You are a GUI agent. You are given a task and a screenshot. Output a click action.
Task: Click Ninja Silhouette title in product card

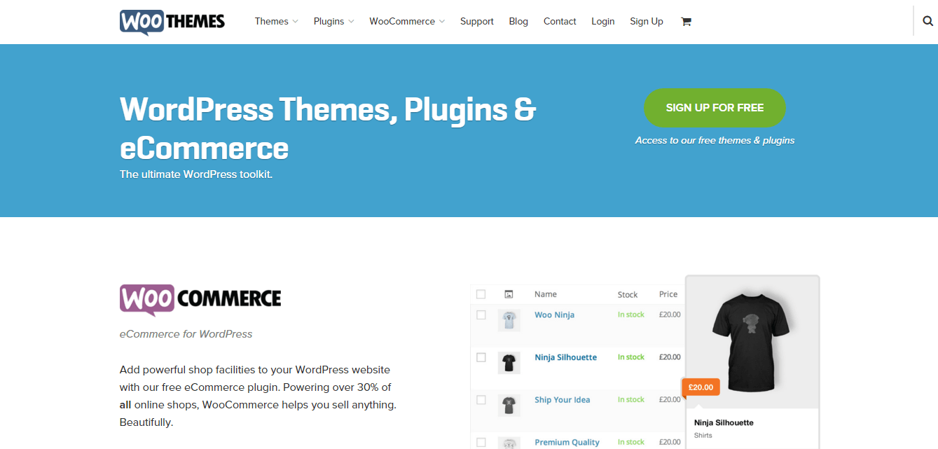click(724, 423)
